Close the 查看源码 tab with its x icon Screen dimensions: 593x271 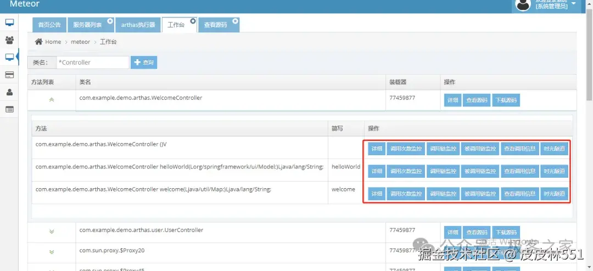(235, 21)
